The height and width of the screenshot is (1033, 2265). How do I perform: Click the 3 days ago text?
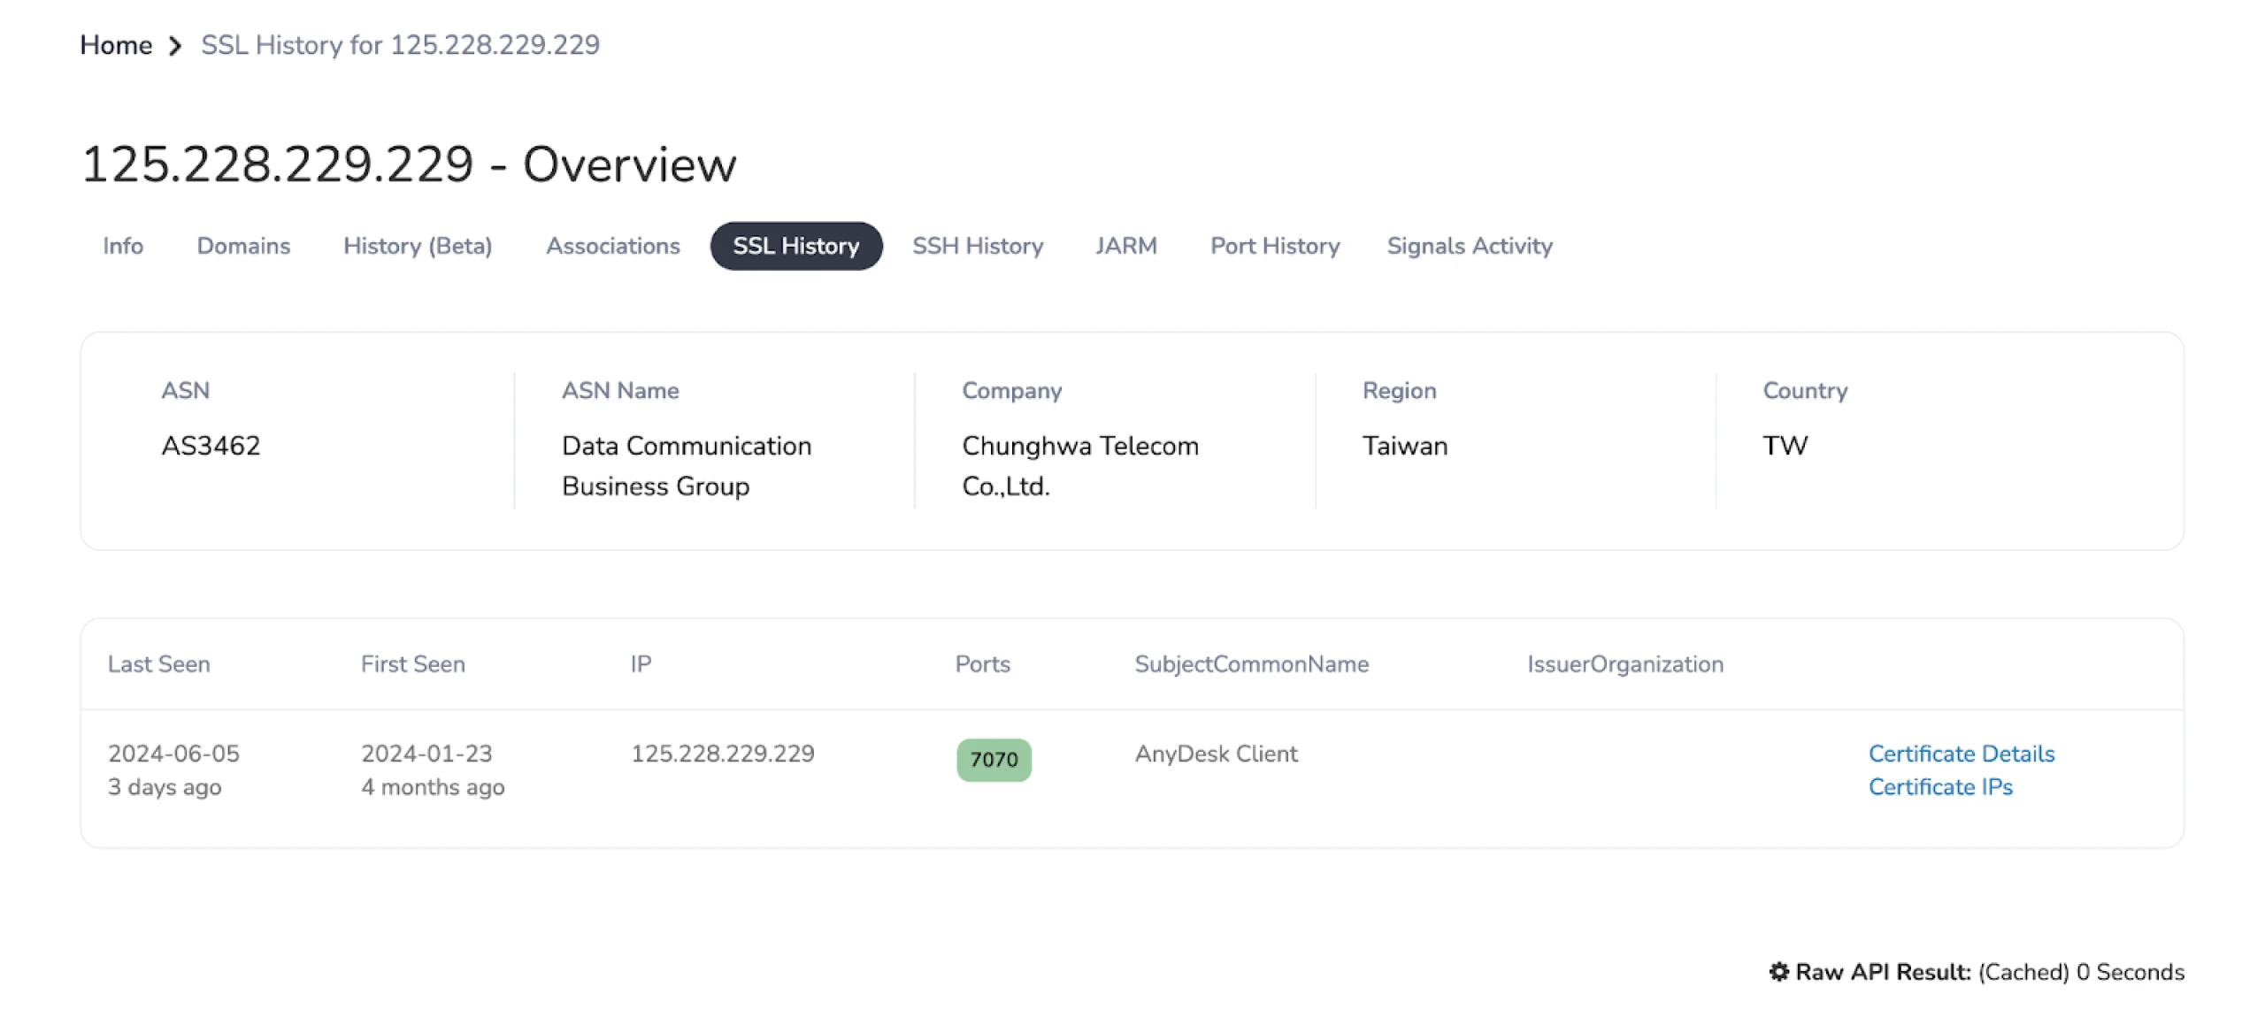tap(165, 787)
